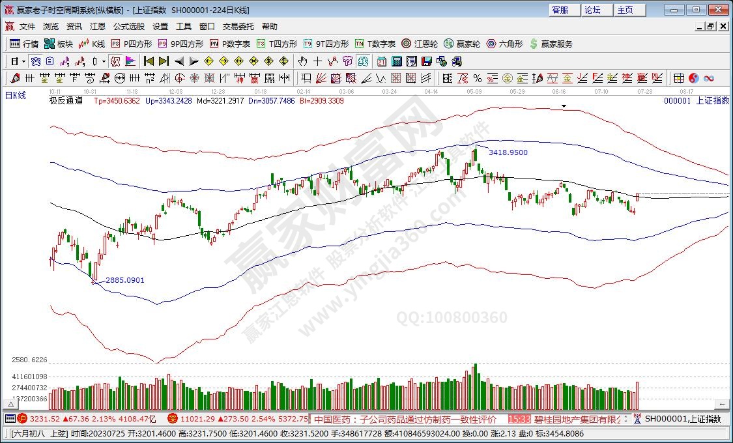Switch to K线 candlestick chart view
The width and height of the screenshot is (733, 443).
[92, 44]
